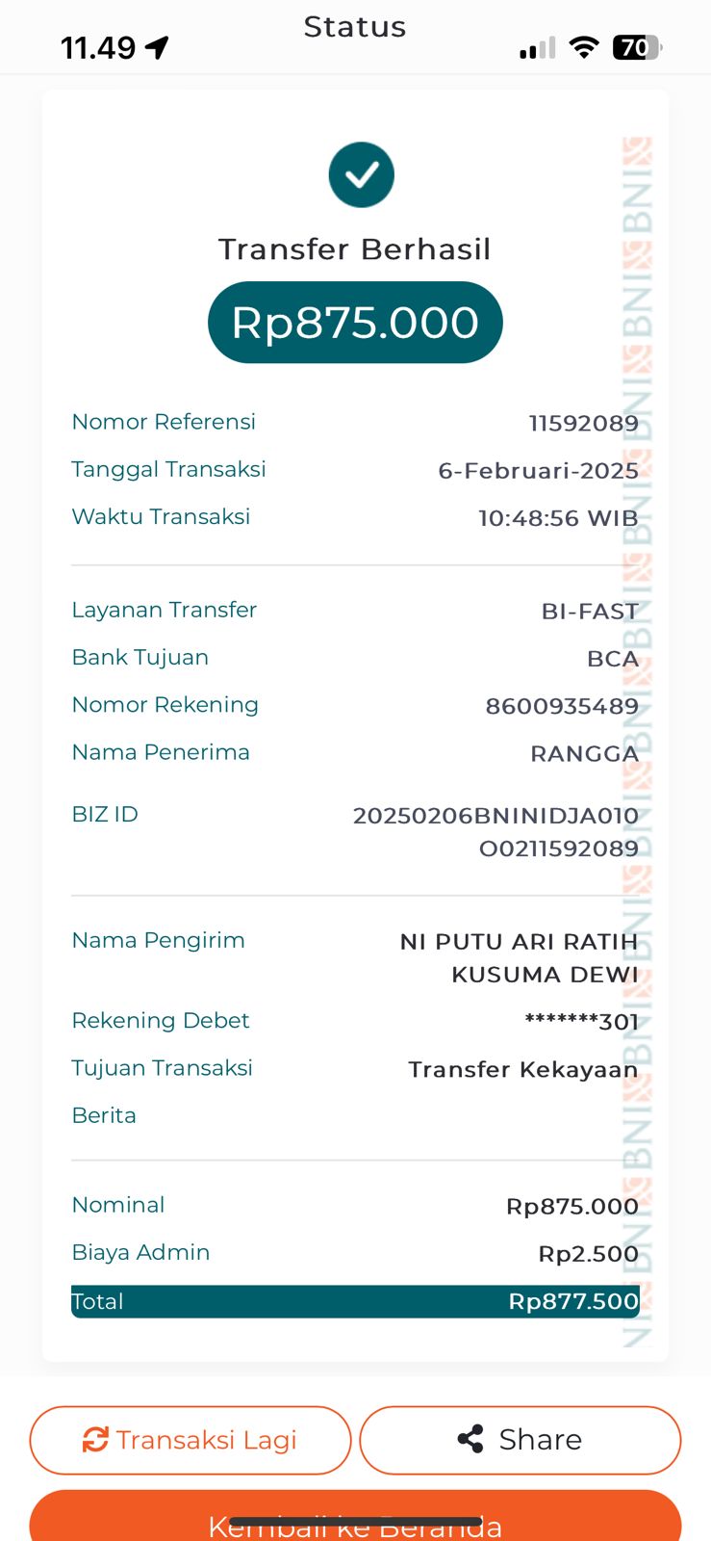711x1541 pixels.
Task: Tap the green success checkmark icon
Action: click(x=361, y=174)
